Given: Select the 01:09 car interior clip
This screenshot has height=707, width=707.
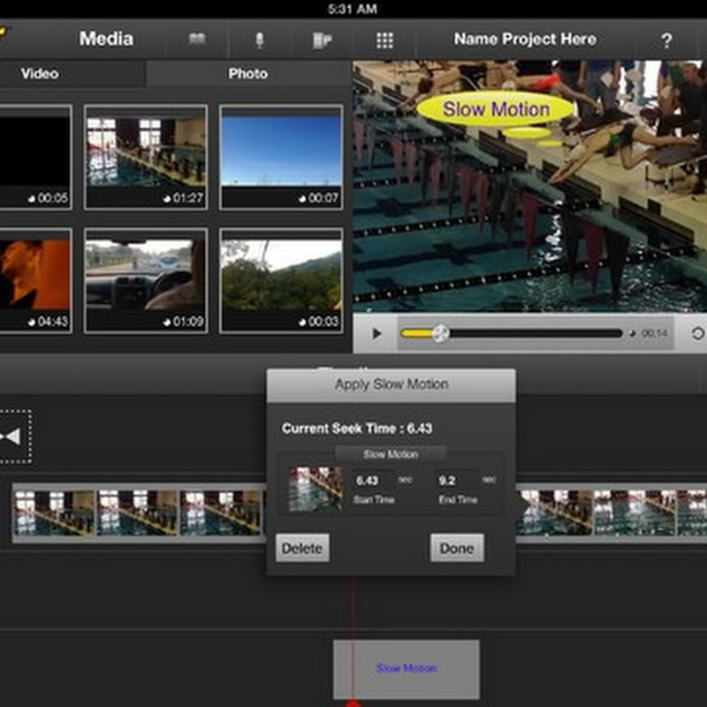Looking at the screenshot, I should tap(146, 280).
